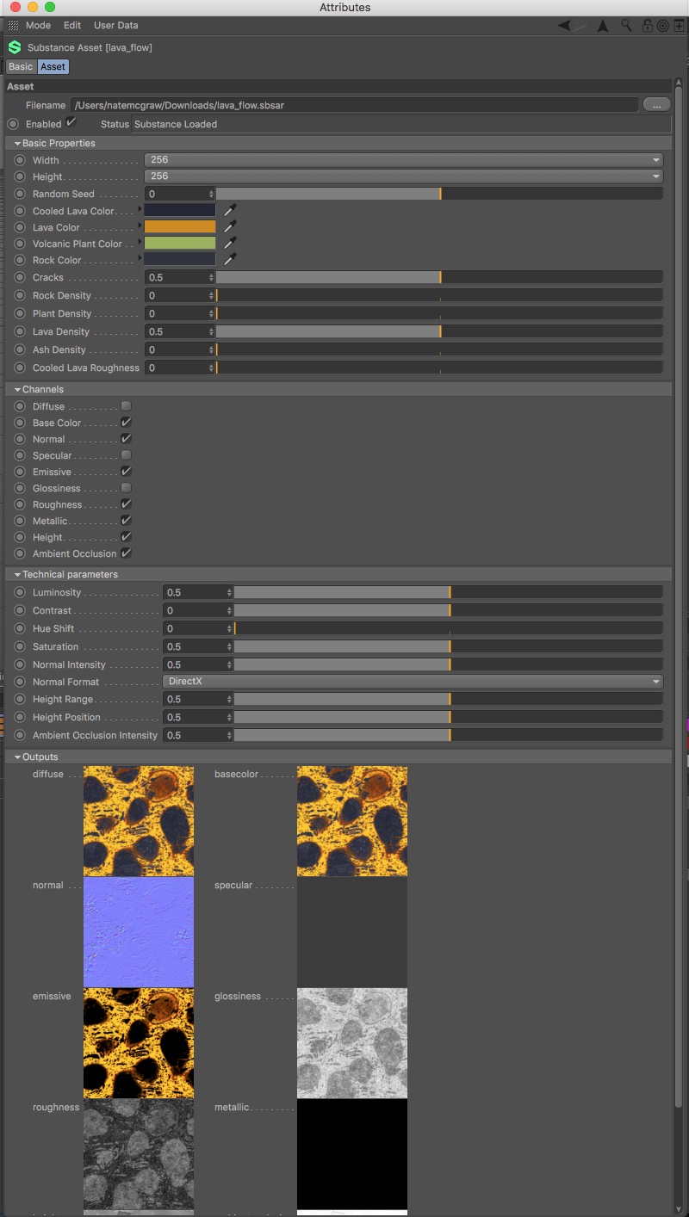Open the Width dropdown

(404, 160)
